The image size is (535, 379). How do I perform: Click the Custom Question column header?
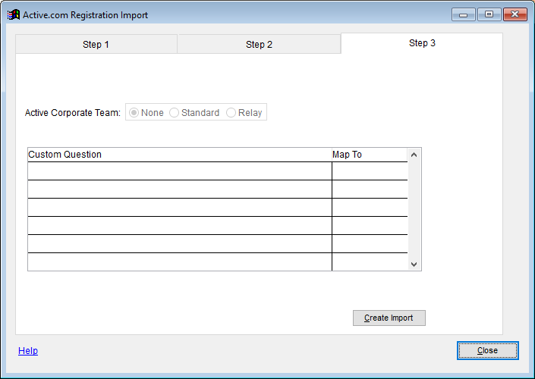click(x=179, y=155)
